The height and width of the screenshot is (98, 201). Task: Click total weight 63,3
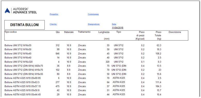click(159, 45)
